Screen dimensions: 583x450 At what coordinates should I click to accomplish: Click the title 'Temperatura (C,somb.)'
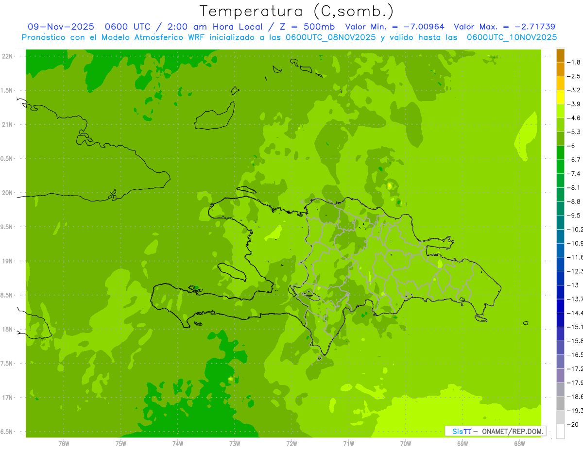[297, 11]
